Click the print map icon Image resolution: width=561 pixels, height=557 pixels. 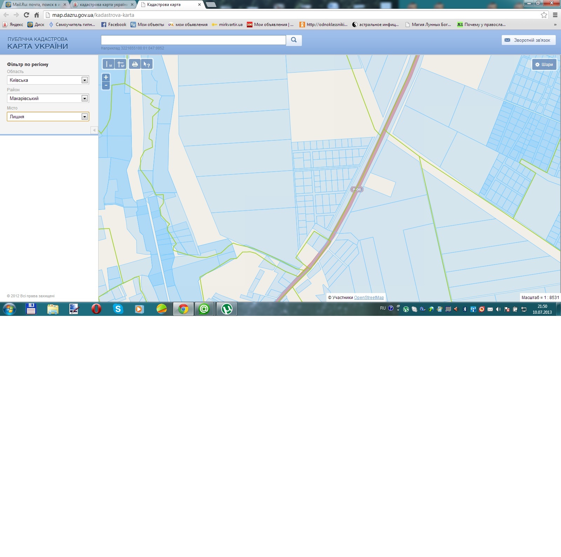[x=135, y=64]
